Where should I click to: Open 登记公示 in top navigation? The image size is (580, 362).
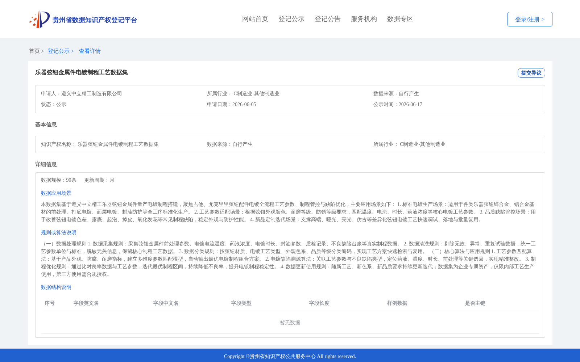291,19
